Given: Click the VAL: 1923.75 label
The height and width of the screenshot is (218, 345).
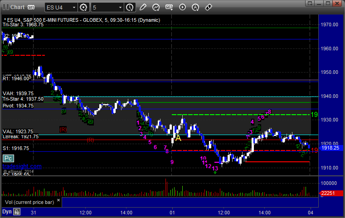Looking at the screenshot, I should pos(18,131).
